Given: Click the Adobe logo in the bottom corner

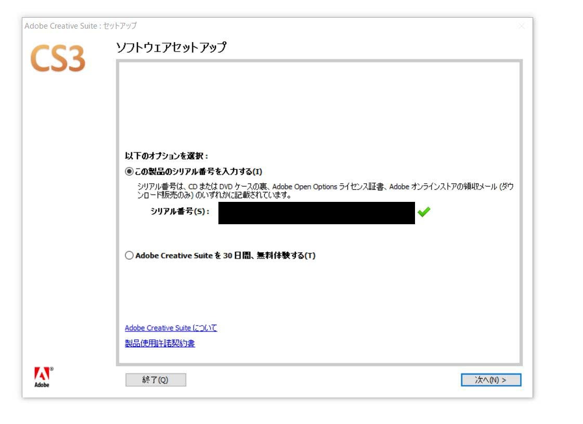Looking at the screenshot, I should [43, 376].
